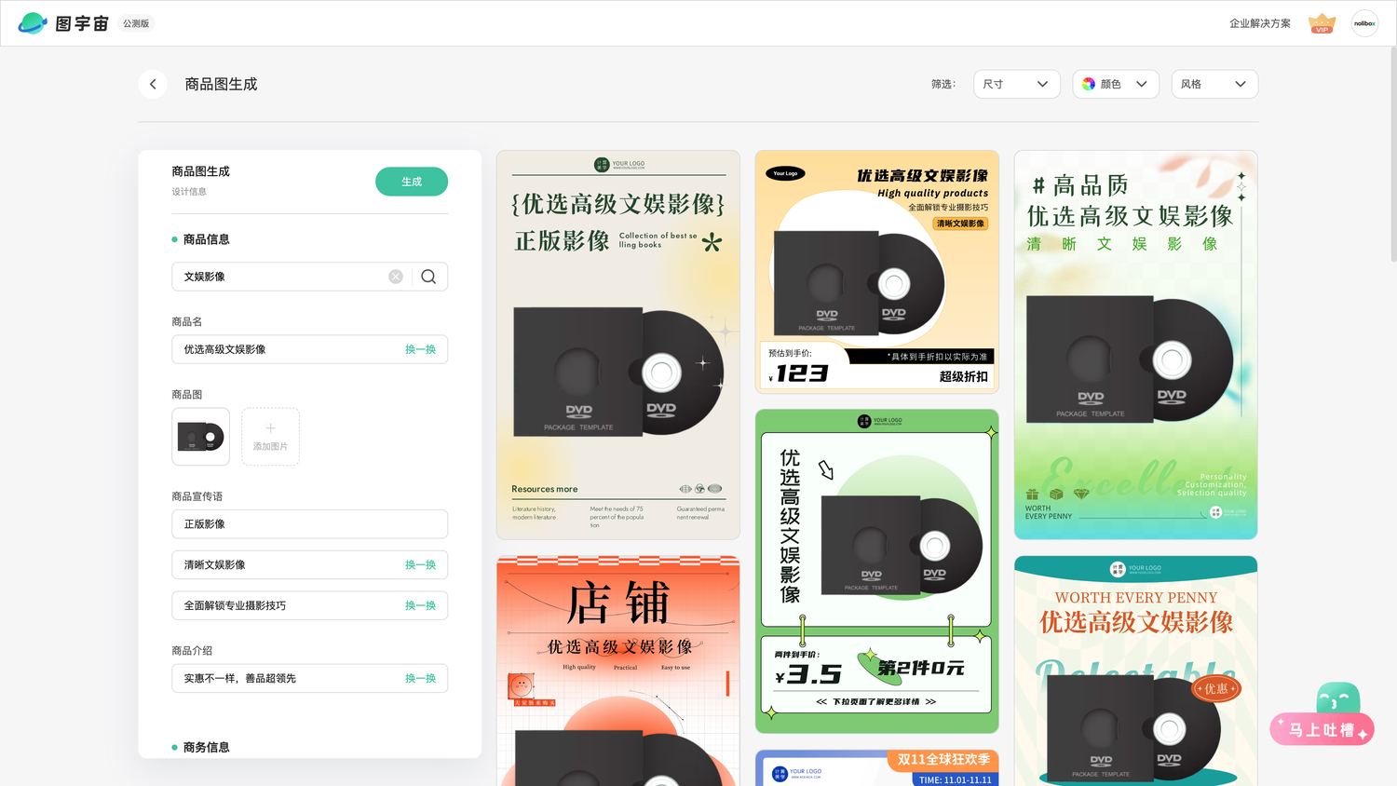Viewport: 1397px width, 786px height.
Task: Click the 生成 generate button
Action: 412,182
